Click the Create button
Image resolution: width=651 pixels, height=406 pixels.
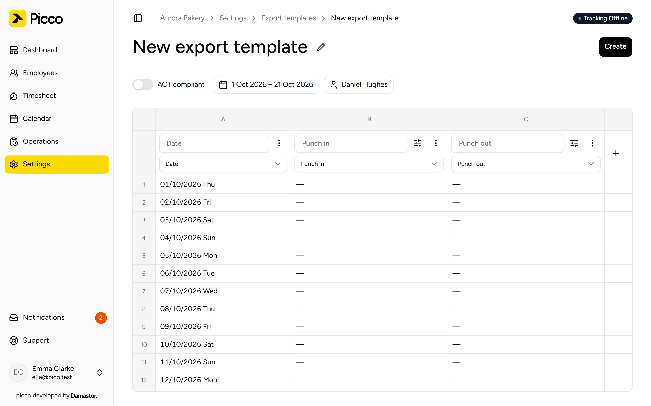615,47
